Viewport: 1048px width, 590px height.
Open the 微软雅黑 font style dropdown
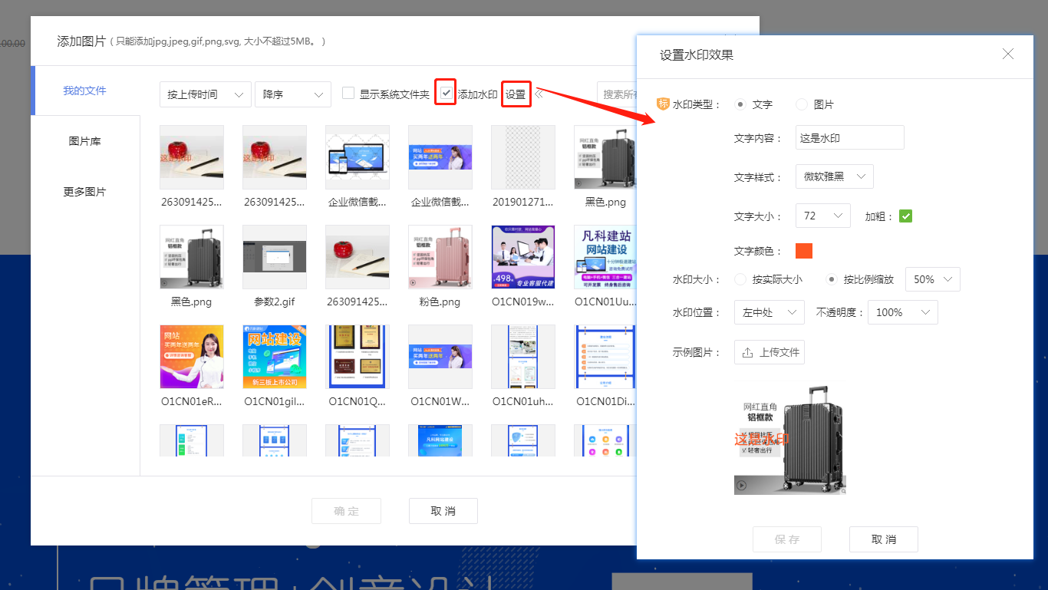835,176
